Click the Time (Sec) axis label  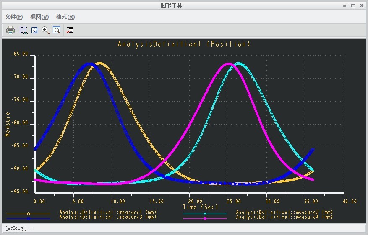(x=201, y=207)
